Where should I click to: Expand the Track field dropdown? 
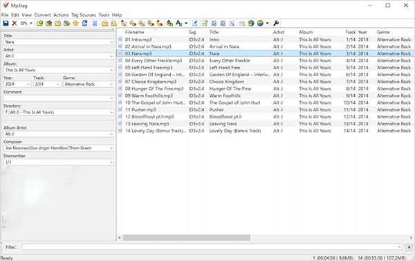tap(58, 84)
